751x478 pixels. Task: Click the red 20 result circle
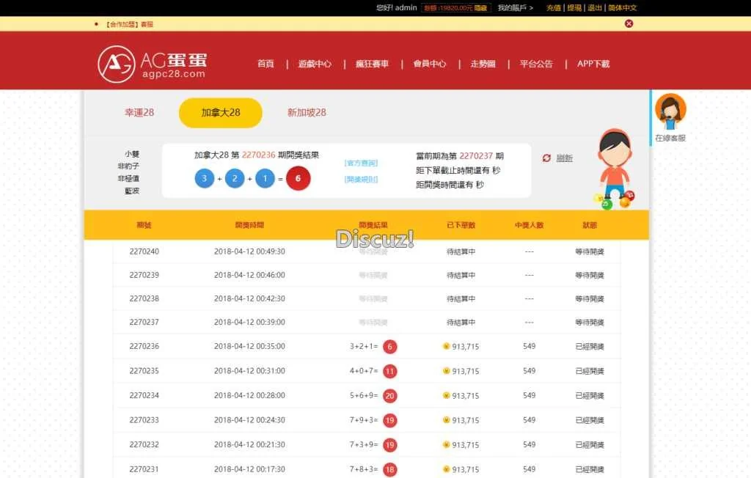pyautogui.click(x=389, y=396)
